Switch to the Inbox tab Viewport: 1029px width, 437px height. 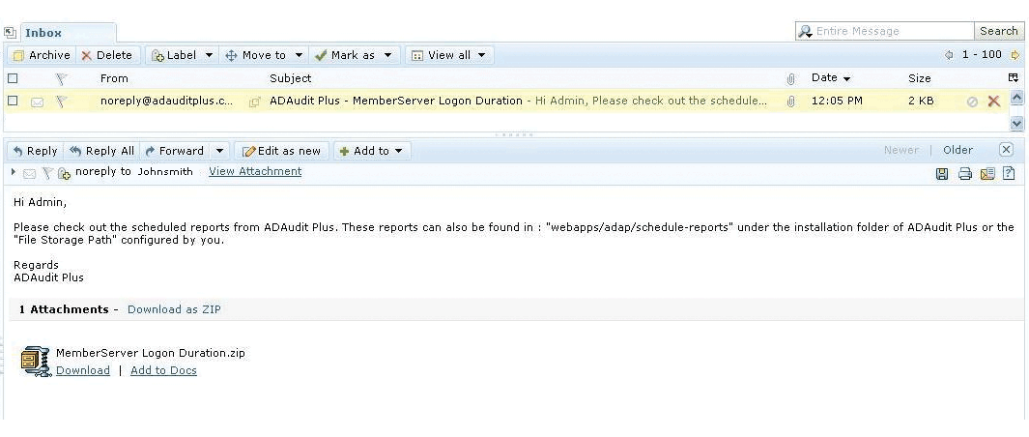coord(43,32)
